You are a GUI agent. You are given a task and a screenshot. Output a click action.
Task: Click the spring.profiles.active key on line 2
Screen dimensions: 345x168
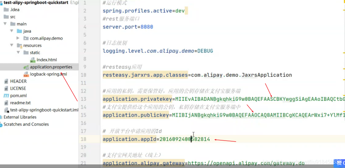pyautogui.click(x=138, y=11)
